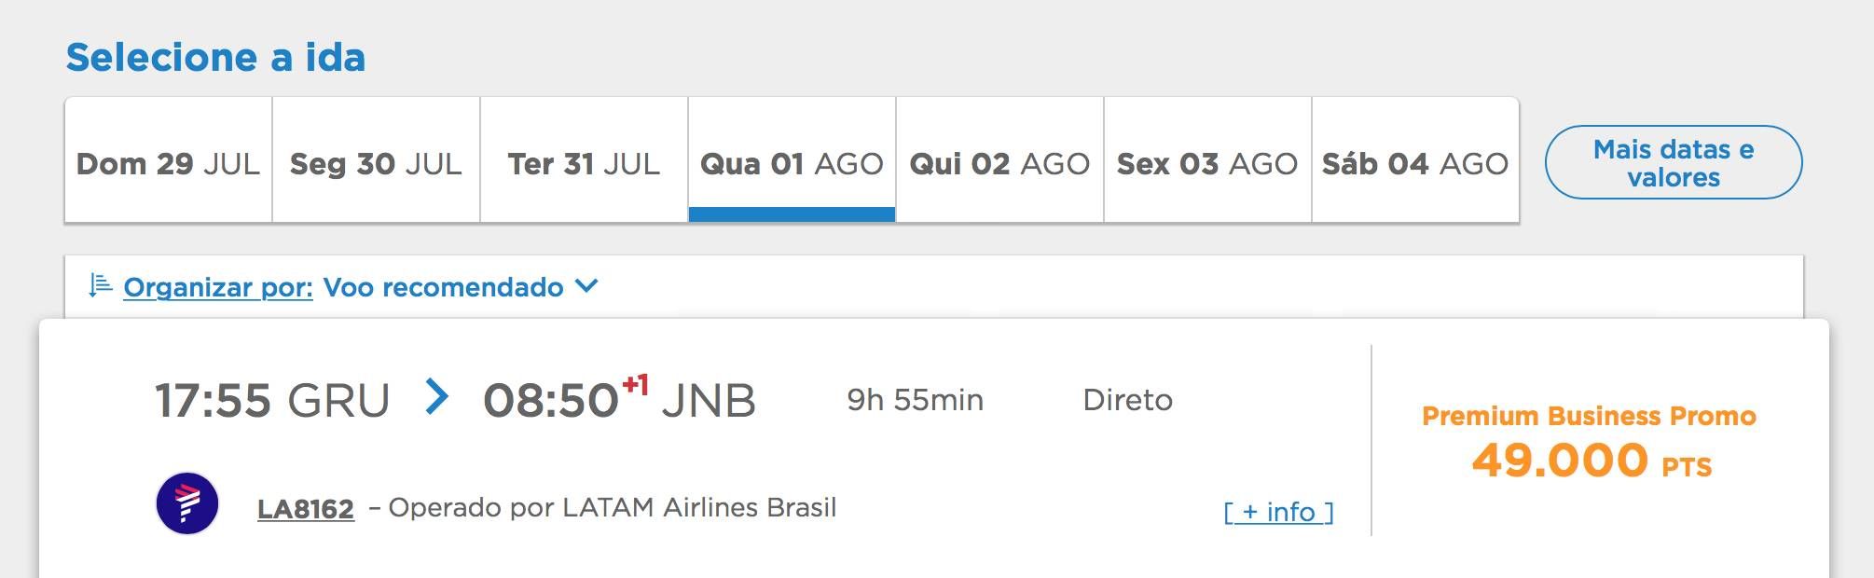Open the Organizar por sorting dropdown
Image resolution: width=1874 pixels, height=578 pixels.
[218, 287]
